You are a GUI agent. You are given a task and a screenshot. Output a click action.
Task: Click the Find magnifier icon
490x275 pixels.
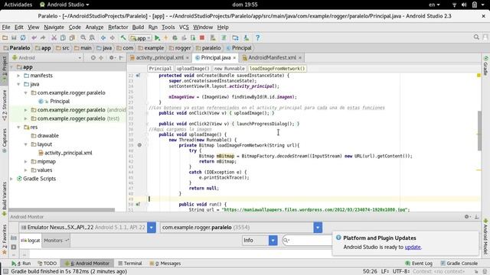pos(83,37)
